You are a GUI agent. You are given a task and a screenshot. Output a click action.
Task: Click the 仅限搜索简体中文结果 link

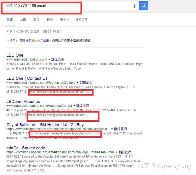tap(34, 41)
